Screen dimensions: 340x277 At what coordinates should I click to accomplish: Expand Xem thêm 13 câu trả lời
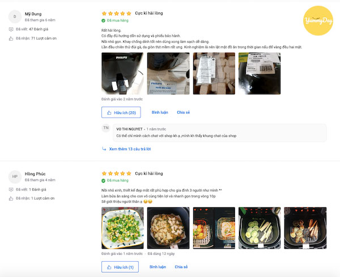coord(130,149)
